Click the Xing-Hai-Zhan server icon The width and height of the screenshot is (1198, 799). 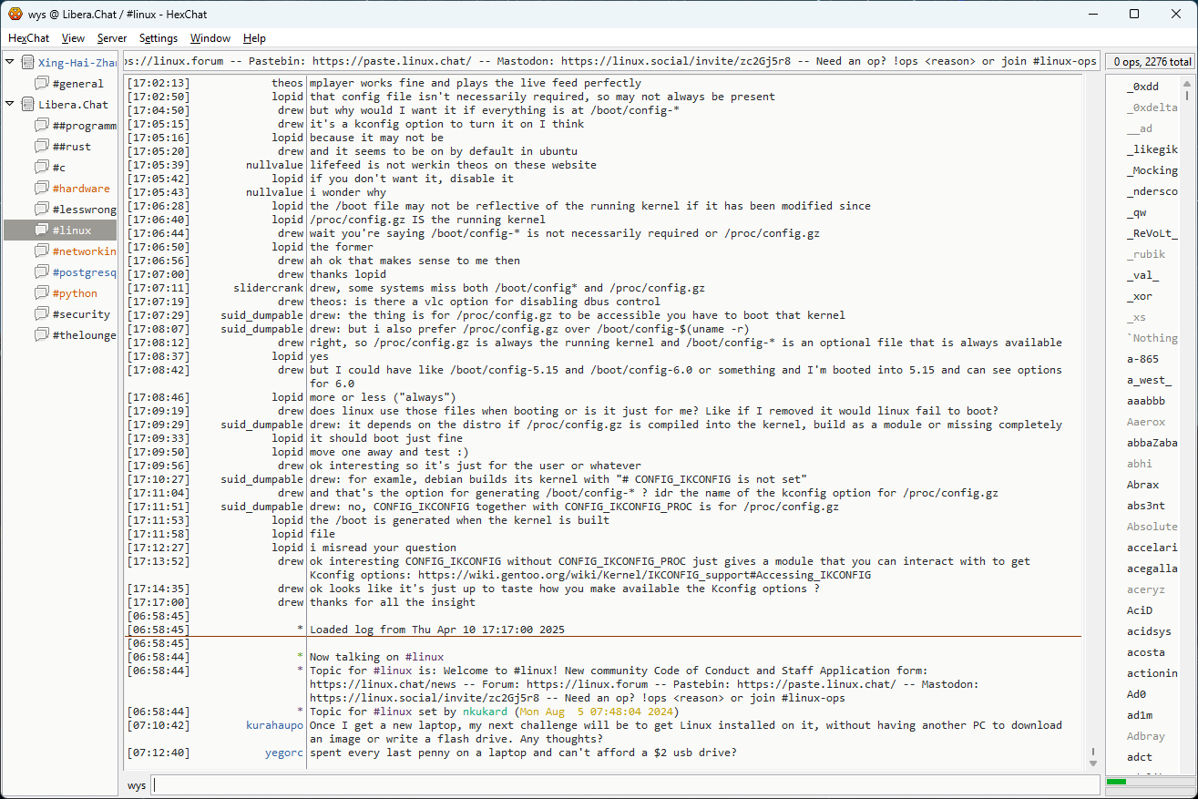coord(27,63)
